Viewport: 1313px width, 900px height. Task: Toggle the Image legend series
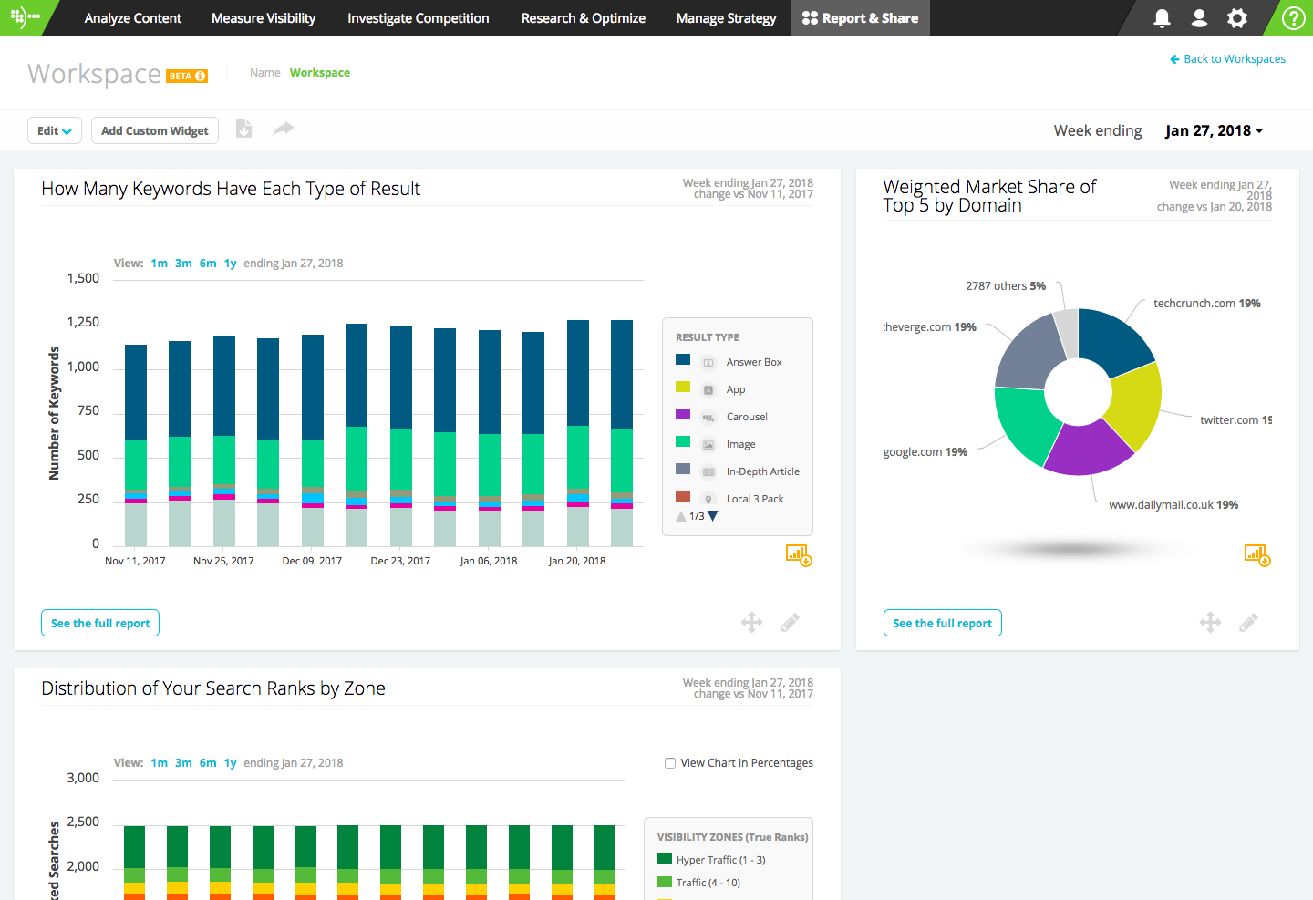[x=740, y=444]
